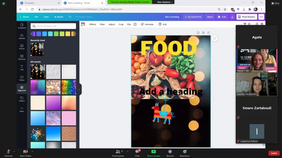Click Crop in image toolbar
Viewport: 282px width, 158px height.
click(x=121, y=24)
